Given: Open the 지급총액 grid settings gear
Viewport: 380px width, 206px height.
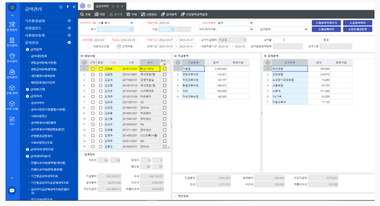Looking at the screenshot, I should pos(178,62).
